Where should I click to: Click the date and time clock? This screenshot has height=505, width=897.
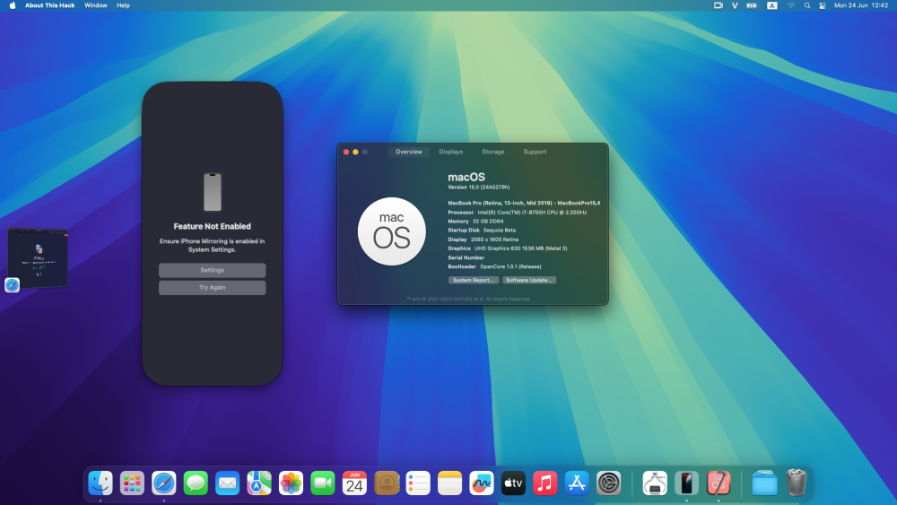pos(861,5)
